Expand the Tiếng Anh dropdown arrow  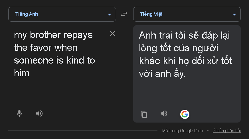click(110, 14)
